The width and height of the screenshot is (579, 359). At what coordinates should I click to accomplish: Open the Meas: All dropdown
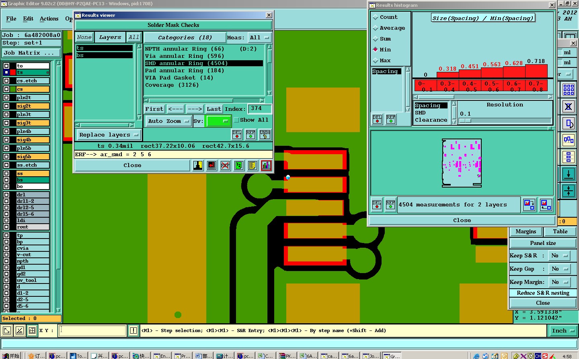click(259, 38)
